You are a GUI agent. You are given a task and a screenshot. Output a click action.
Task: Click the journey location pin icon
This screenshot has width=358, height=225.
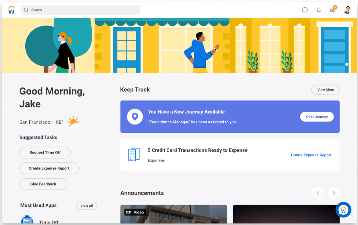pyautogui.click(x=135, y=117)
